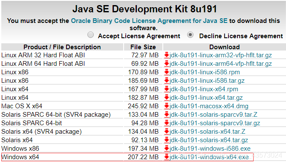Download jdk-8u191-linux-x64.tar.gz file
The height and width of the screenshot is (163, 286).
206,98
